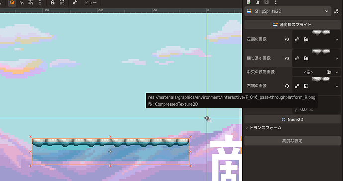This screenshot has width=343, height=181.
Task: Revert the 左端の画像 property with reset arrow
Action: [287, 40]
